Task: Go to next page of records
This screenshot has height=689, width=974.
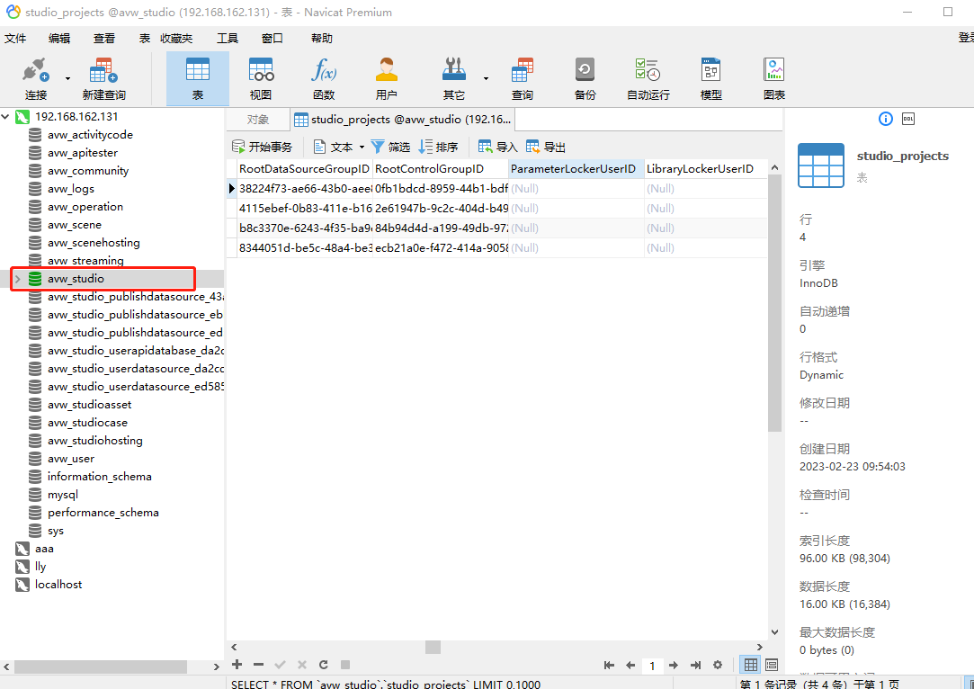Action: pos(674,666)
